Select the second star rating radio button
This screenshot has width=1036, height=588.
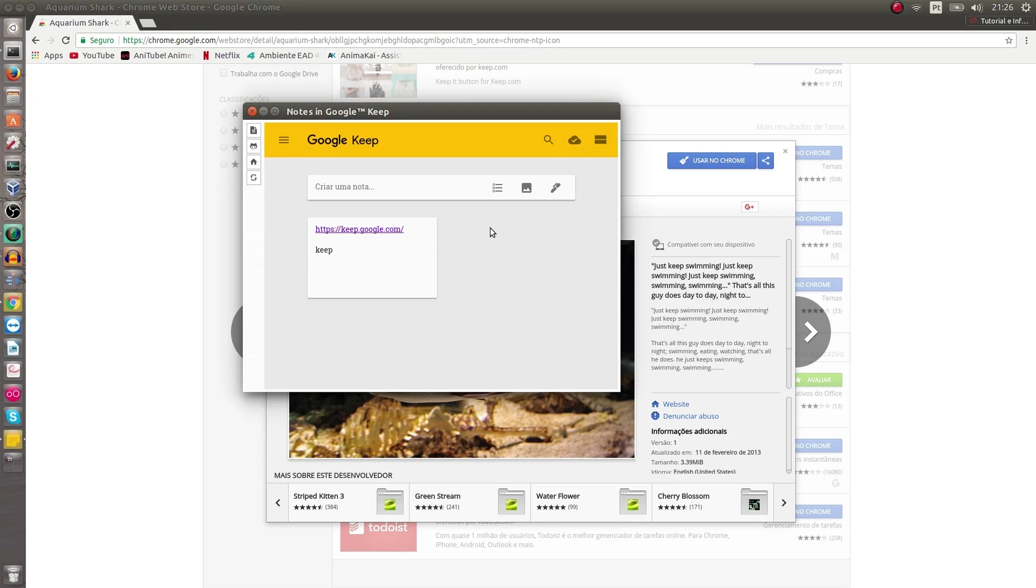point(223,131)
